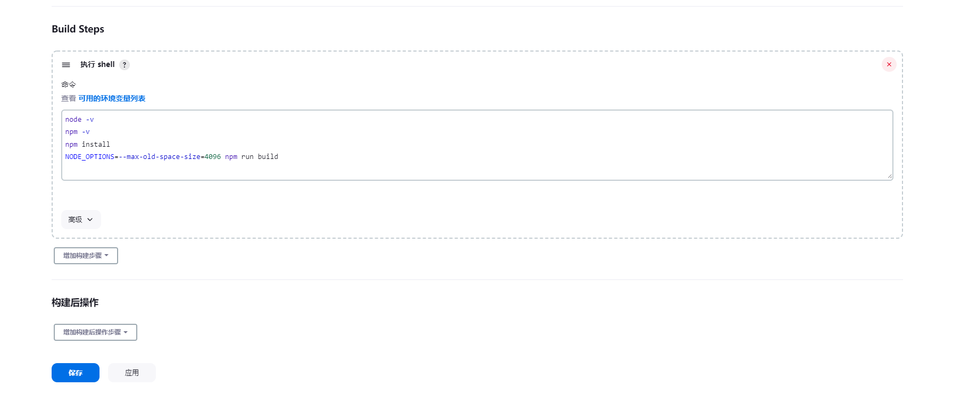
Task: Open the 增加构建后操作步骤 dropdown
Action: click(95, 332)
